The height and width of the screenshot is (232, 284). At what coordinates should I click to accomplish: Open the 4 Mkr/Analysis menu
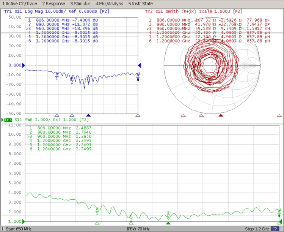pos(110,3)
